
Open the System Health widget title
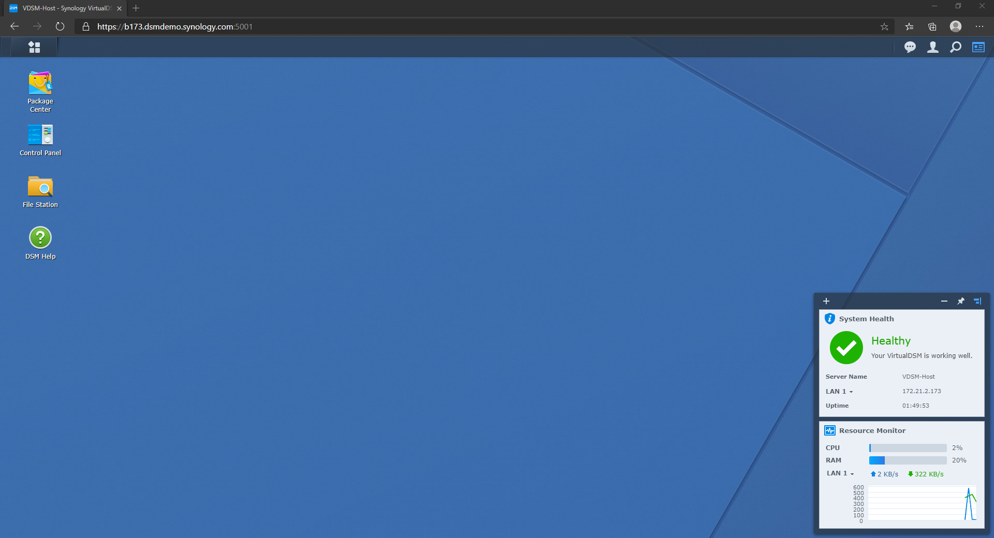tap(866, 319)
